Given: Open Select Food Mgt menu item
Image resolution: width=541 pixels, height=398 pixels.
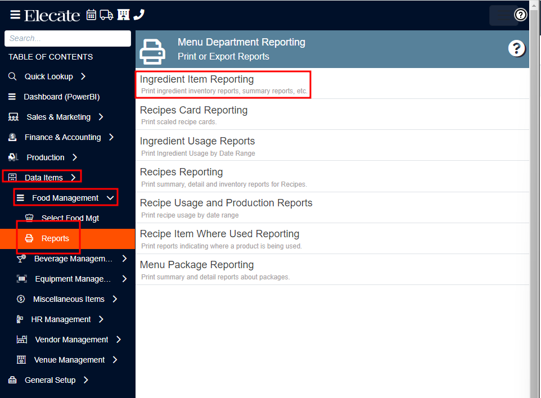Looking at the screenshot, I should (x=70, y=218).
